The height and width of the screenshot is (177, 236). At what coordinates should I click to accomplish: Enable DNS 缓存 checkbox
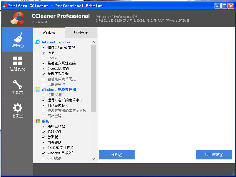(43, 158)
